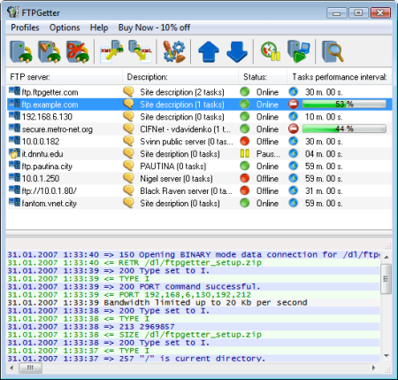This screenshot has height=380, width=398.
Task: Click Buy Now - 10% off menu item
Action: [x=154, y=27]
